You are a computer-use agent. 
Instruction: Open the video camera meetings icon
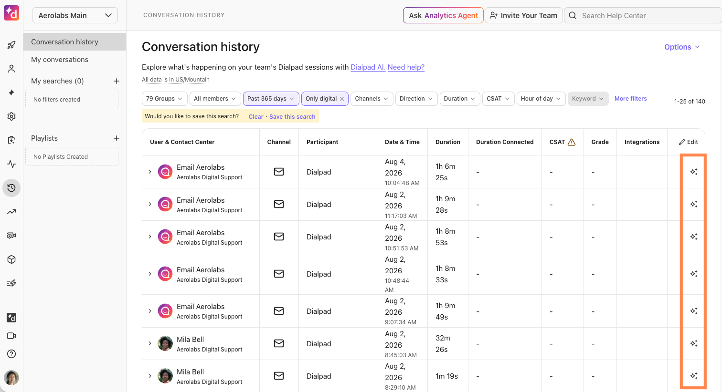[x=11, y=336]
